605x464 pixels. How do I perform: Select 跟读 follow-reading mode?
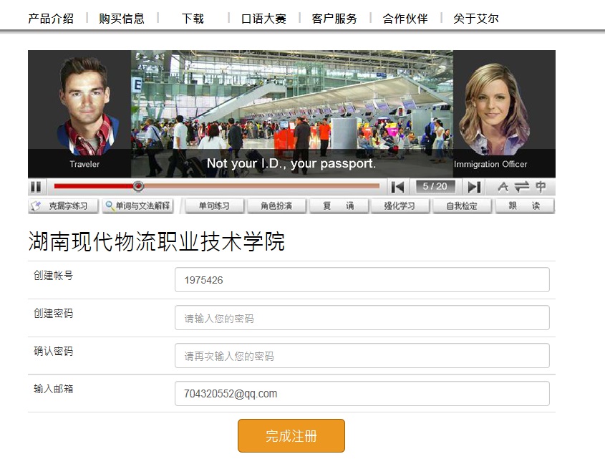524,206
